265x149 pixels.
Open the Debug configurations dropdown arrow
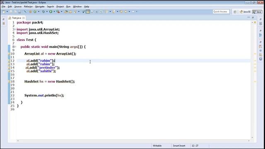47,12
